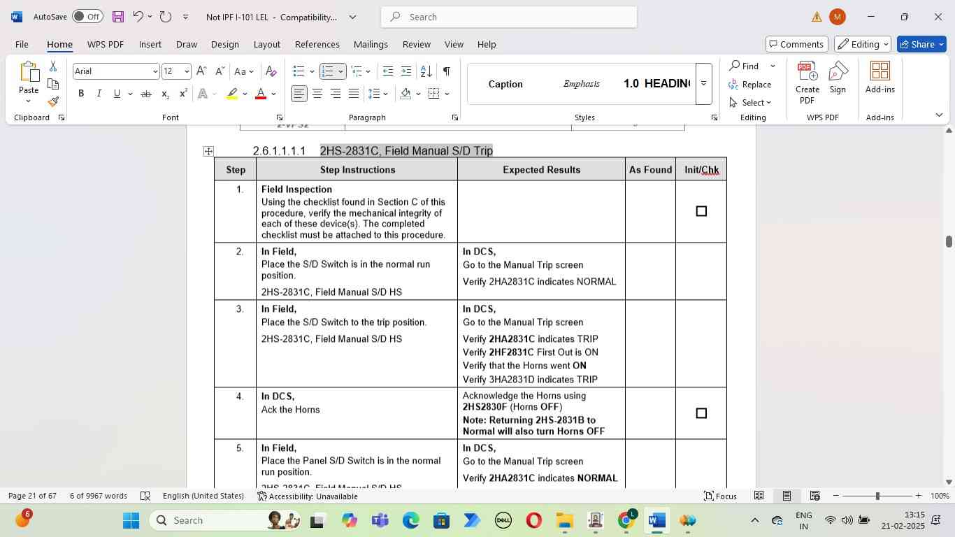Image resolution: width=955 pixels, height=537 pixels.
Task: Click the Find button
Action: pyautogui.click(x=745, y=66)
